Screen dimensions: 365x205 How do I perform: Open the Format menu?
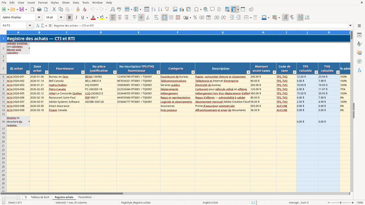pos(43,2)
